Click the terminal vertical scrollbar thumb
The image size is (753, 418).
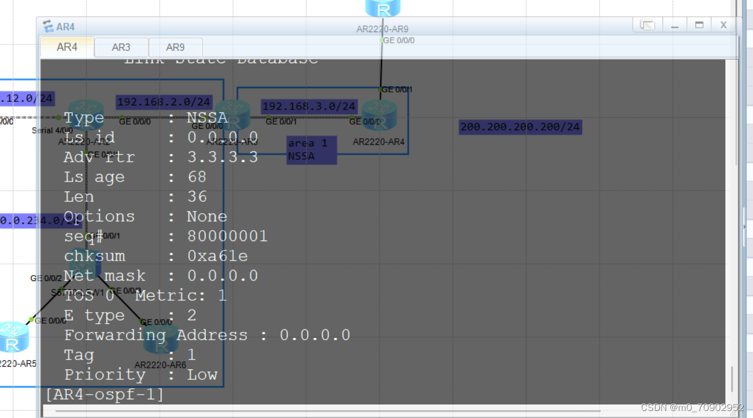click(x=731, y=379)
